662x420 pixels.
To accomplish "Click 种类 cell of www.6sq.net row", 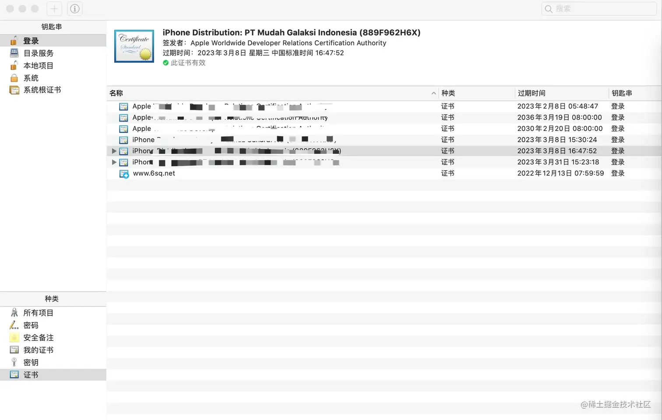I will [448, 173].
